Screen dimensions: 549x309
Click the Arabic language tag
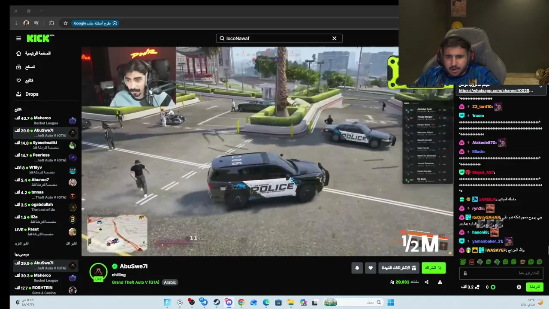170,282
